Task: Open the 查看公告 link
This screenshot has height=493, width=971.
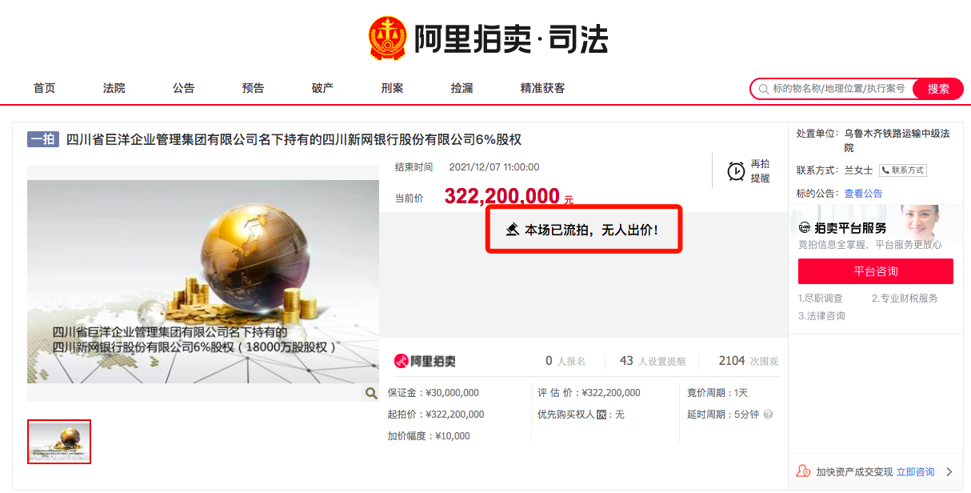Action: coord(864,194)
